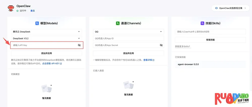Click the 已接入通道 label

[98, 71]
